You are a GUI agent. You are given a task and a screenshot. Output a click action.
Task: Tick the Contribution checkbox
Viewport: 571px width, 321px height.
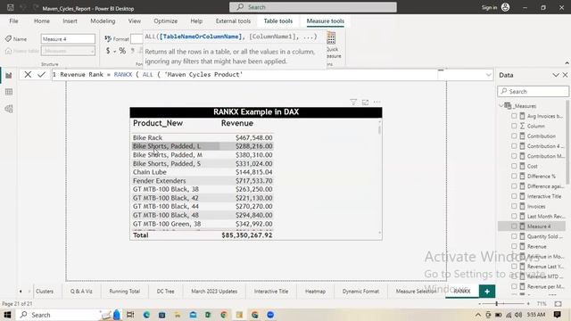coord(514,136)
